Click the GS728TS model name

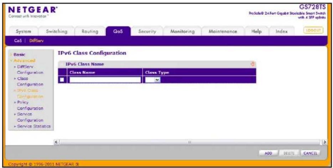click(x=312, y=7)
